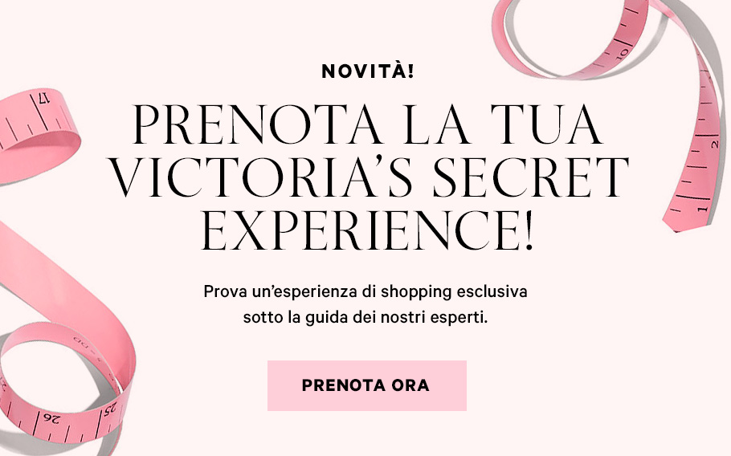Screen dimensions: 731x456
Task: Click the text sotto la guida dei nostri esperti
Action: (x=365, y=318)
